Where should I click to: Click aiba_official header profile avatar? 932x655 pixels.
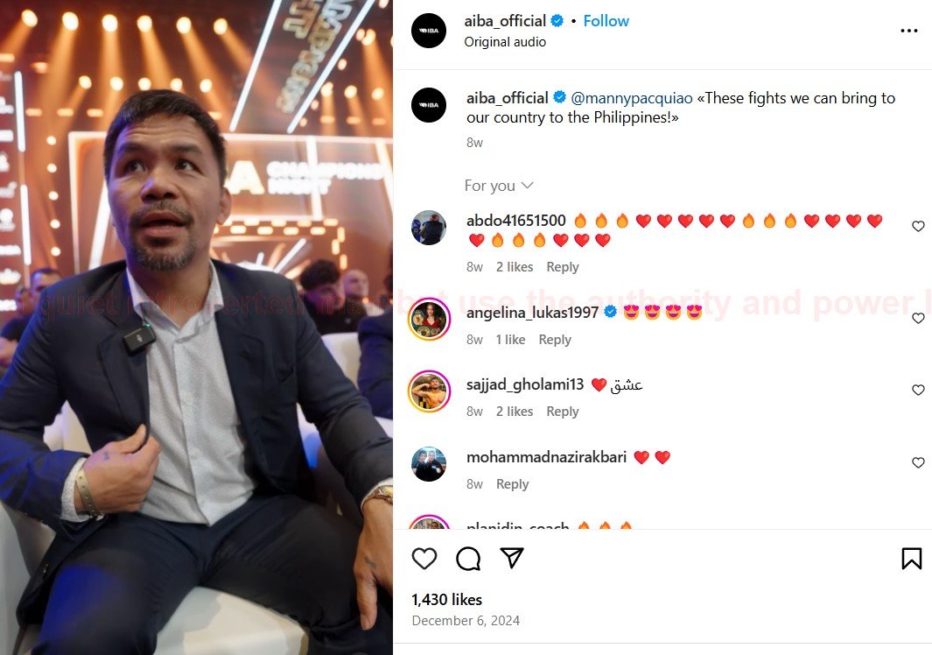(x=429, y=31)
